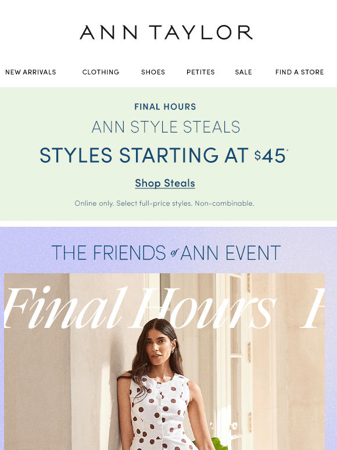Open the NEW ARRIVALS menu link
Screen dimensions: 337x450
pos(31,72)
